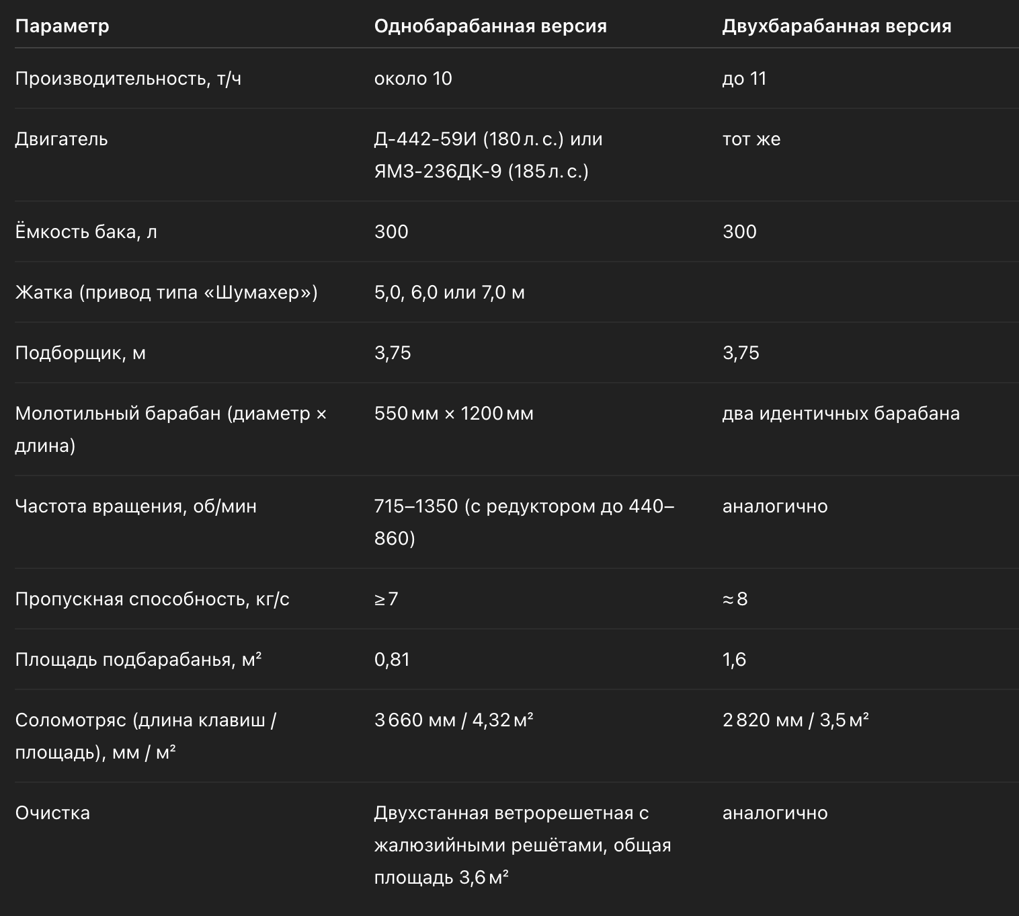Click the '715–1350' rotation frequency value

tap(415, 506)
